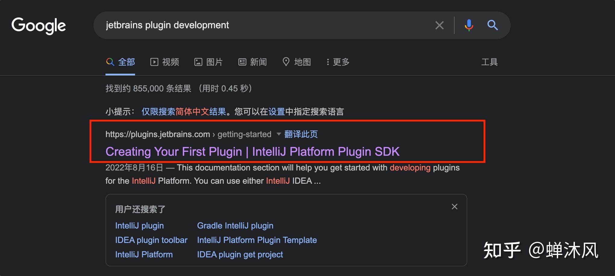Image resolution: width=615 pixels, height=276 pixels.
Task: Dismiss the 用户还搜索了 related searches box
Action: 454,207
